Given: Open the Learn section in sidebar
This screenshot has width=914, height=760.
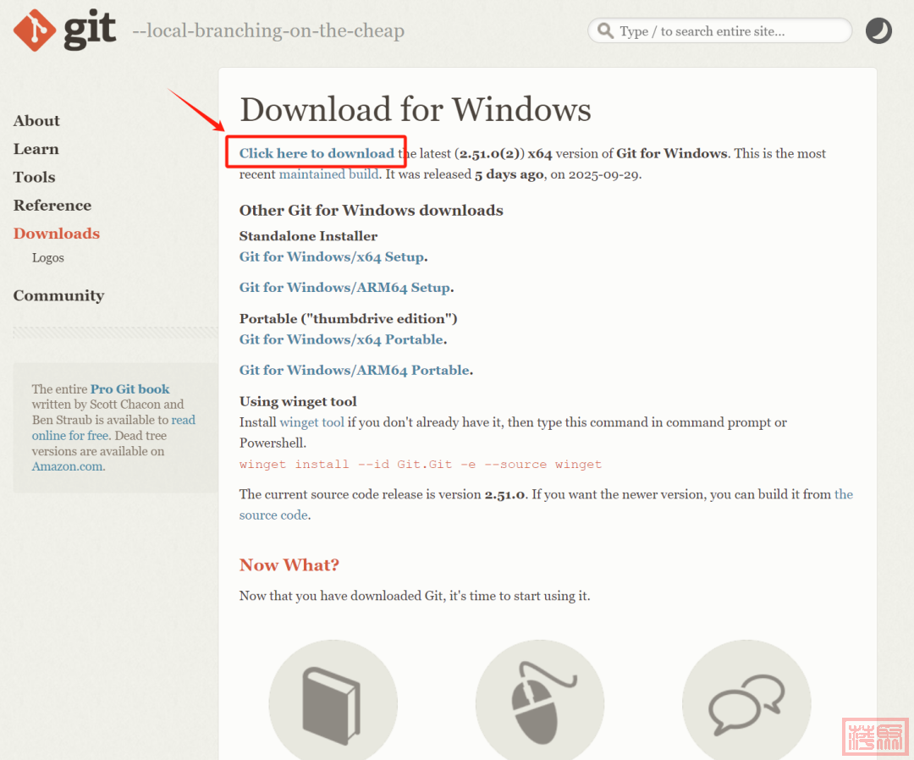Looking at the screenshot, I should point(36,149).
